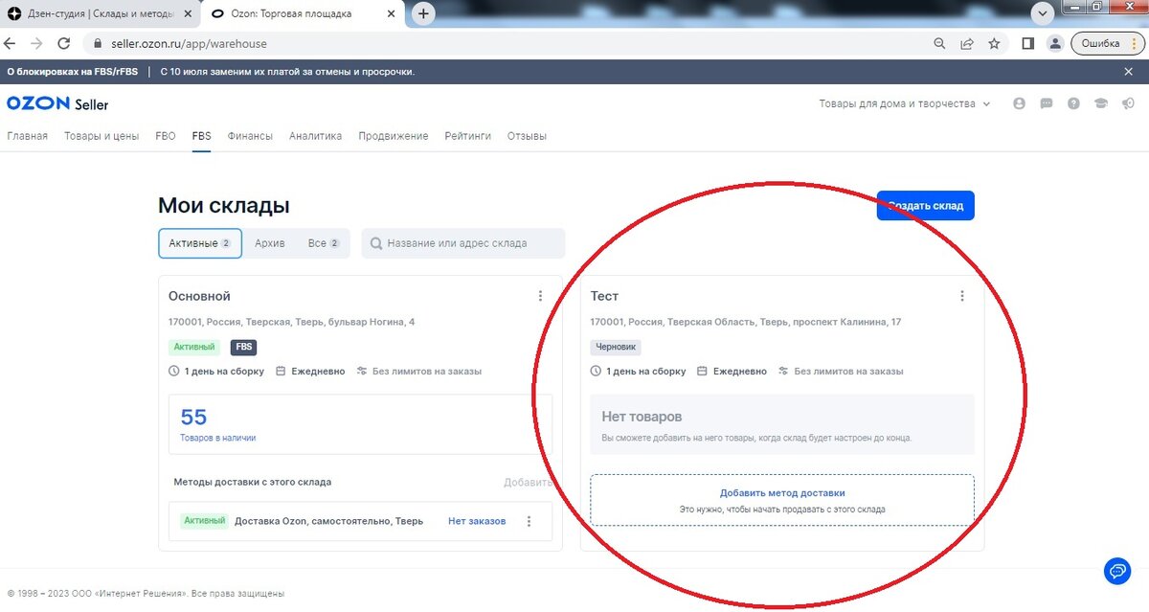
Task: Open the help question mark icon
Action: (x=1073, y=103)
